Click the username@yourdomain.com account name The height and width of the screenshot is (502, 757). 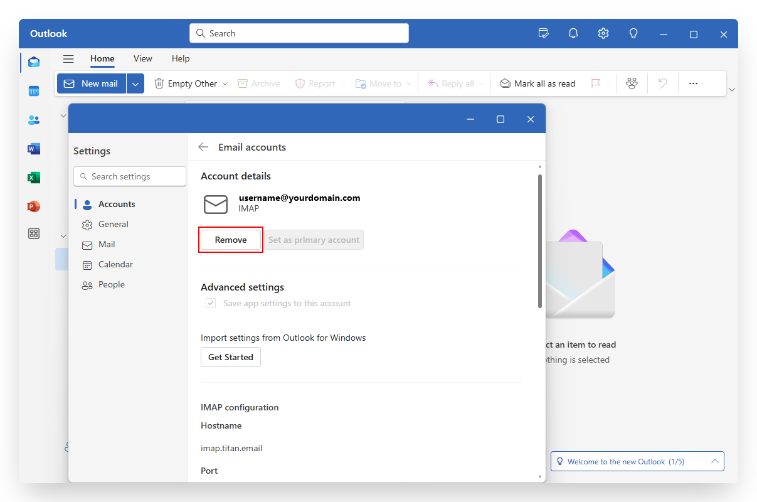[x=299, y=198]
